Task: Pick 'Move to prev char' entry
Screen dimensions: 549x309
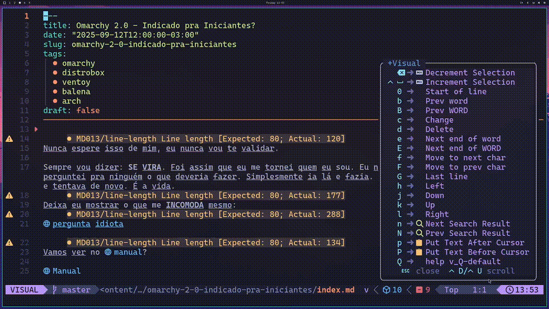Action: (466, 168)
